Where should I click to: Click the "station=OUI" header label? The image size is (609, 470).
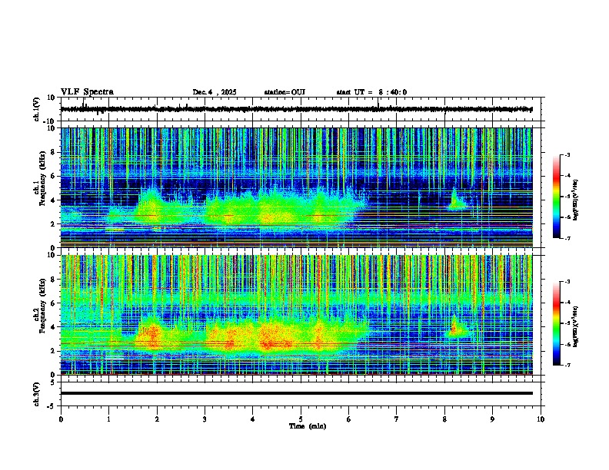[x=285, y=92]
